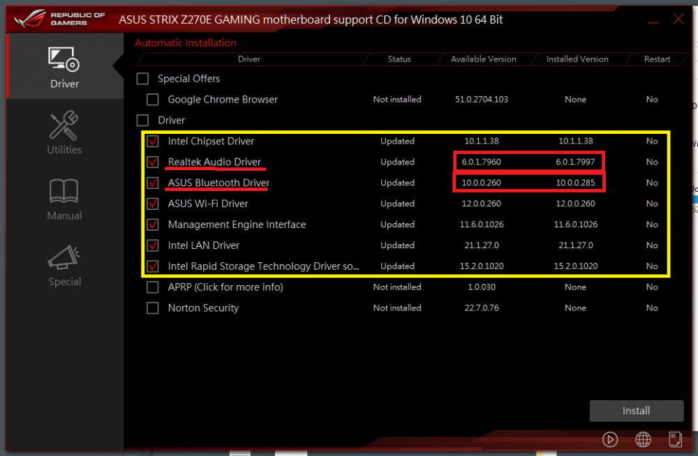Screen dimensions: 698x456
Task: Click the Republic of Gamers logo
Action: 59,19
